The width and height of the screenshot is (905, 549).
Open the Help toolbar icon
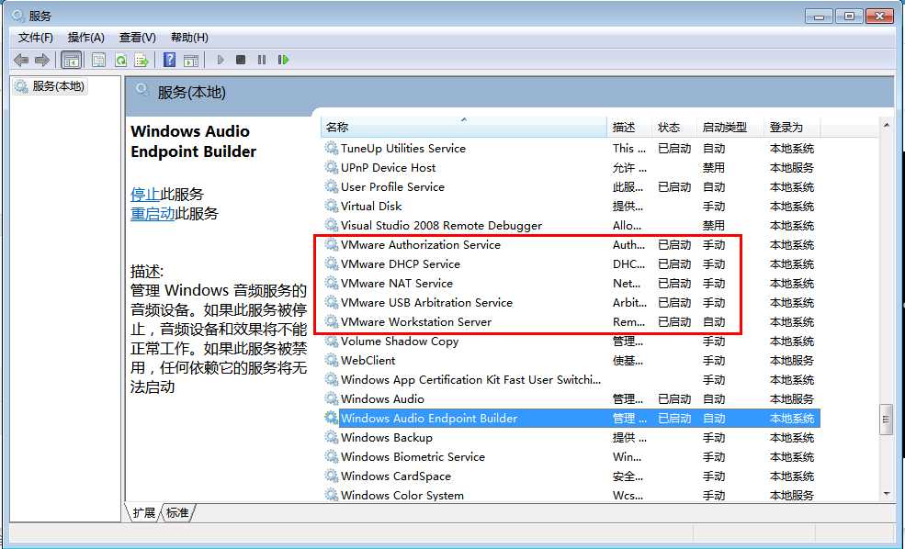tap(169, 60)
